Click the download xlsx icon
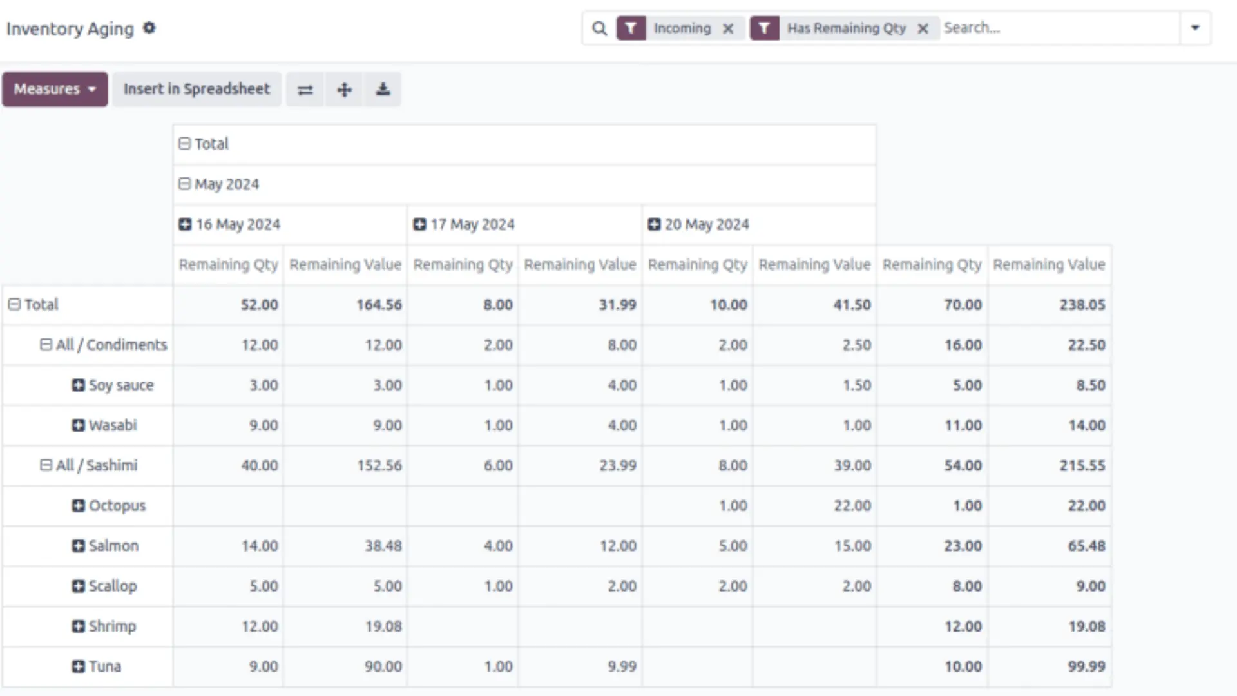Screen dimensions: 1237x696 (383, 90)
